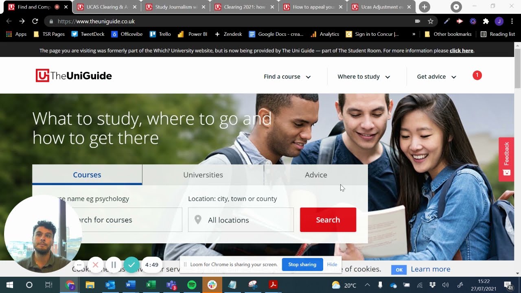Open the red notification badge in header
The image size is (521, 293).
477,75
